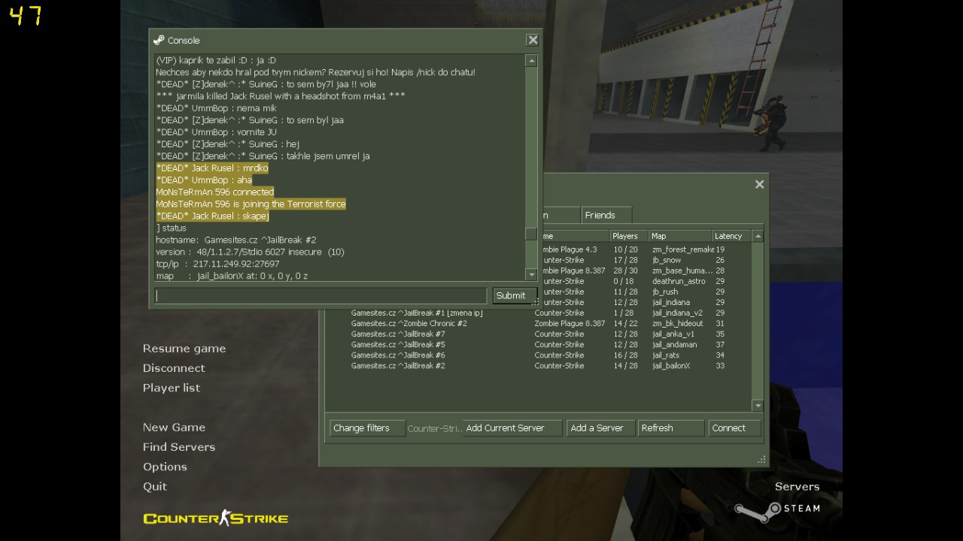This screenshot has height=541, width=963.
Task: Server list scrollbar up arrow
Action: tap(758, 236)
